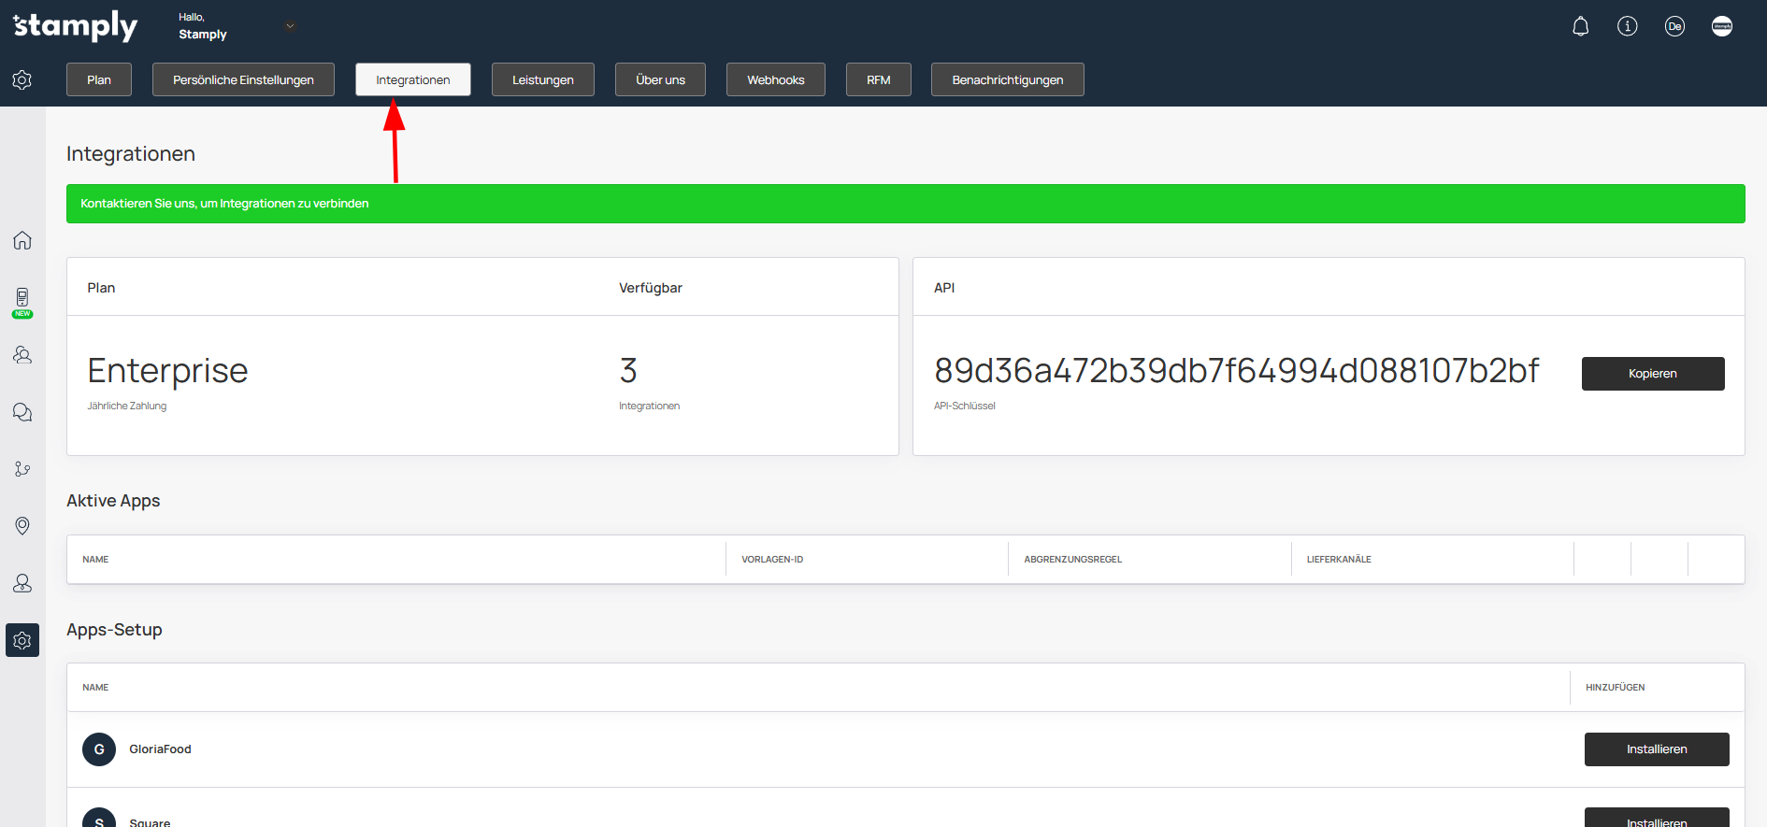Open the De language selector
Image resolution: width=1767 pixels, height=827 pixels.
(x=1674, y=26)
